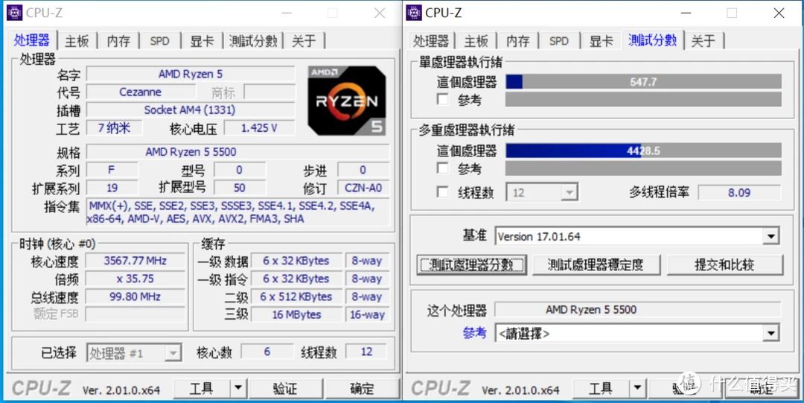Open the 主板 tab in the right window
Screen dimensions: 804x403
[x=476, y=41]
